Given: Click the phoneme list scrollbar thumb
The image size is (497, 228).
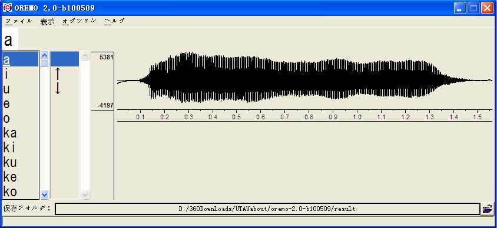Looking at the screenshot, I should tap(45, 63).
